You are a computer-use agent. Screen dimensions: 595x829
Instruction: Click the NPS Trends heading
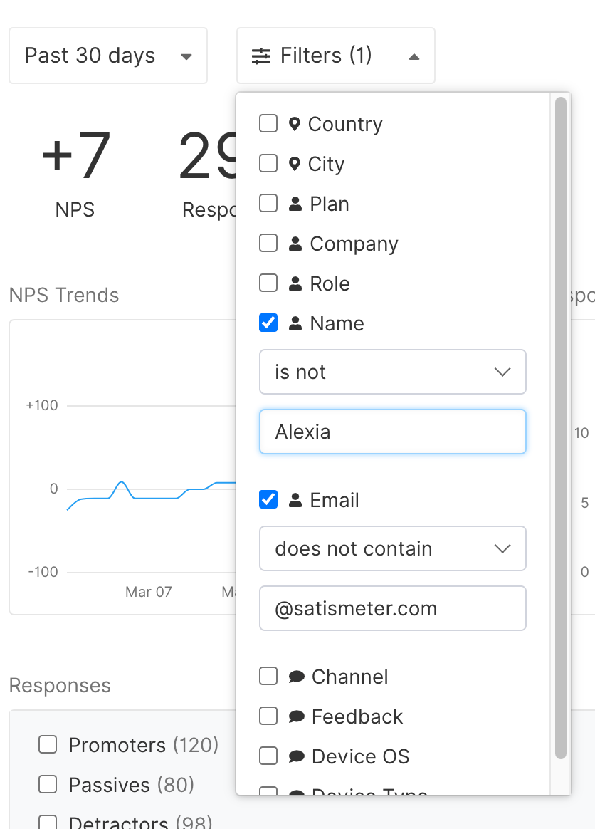64,295
